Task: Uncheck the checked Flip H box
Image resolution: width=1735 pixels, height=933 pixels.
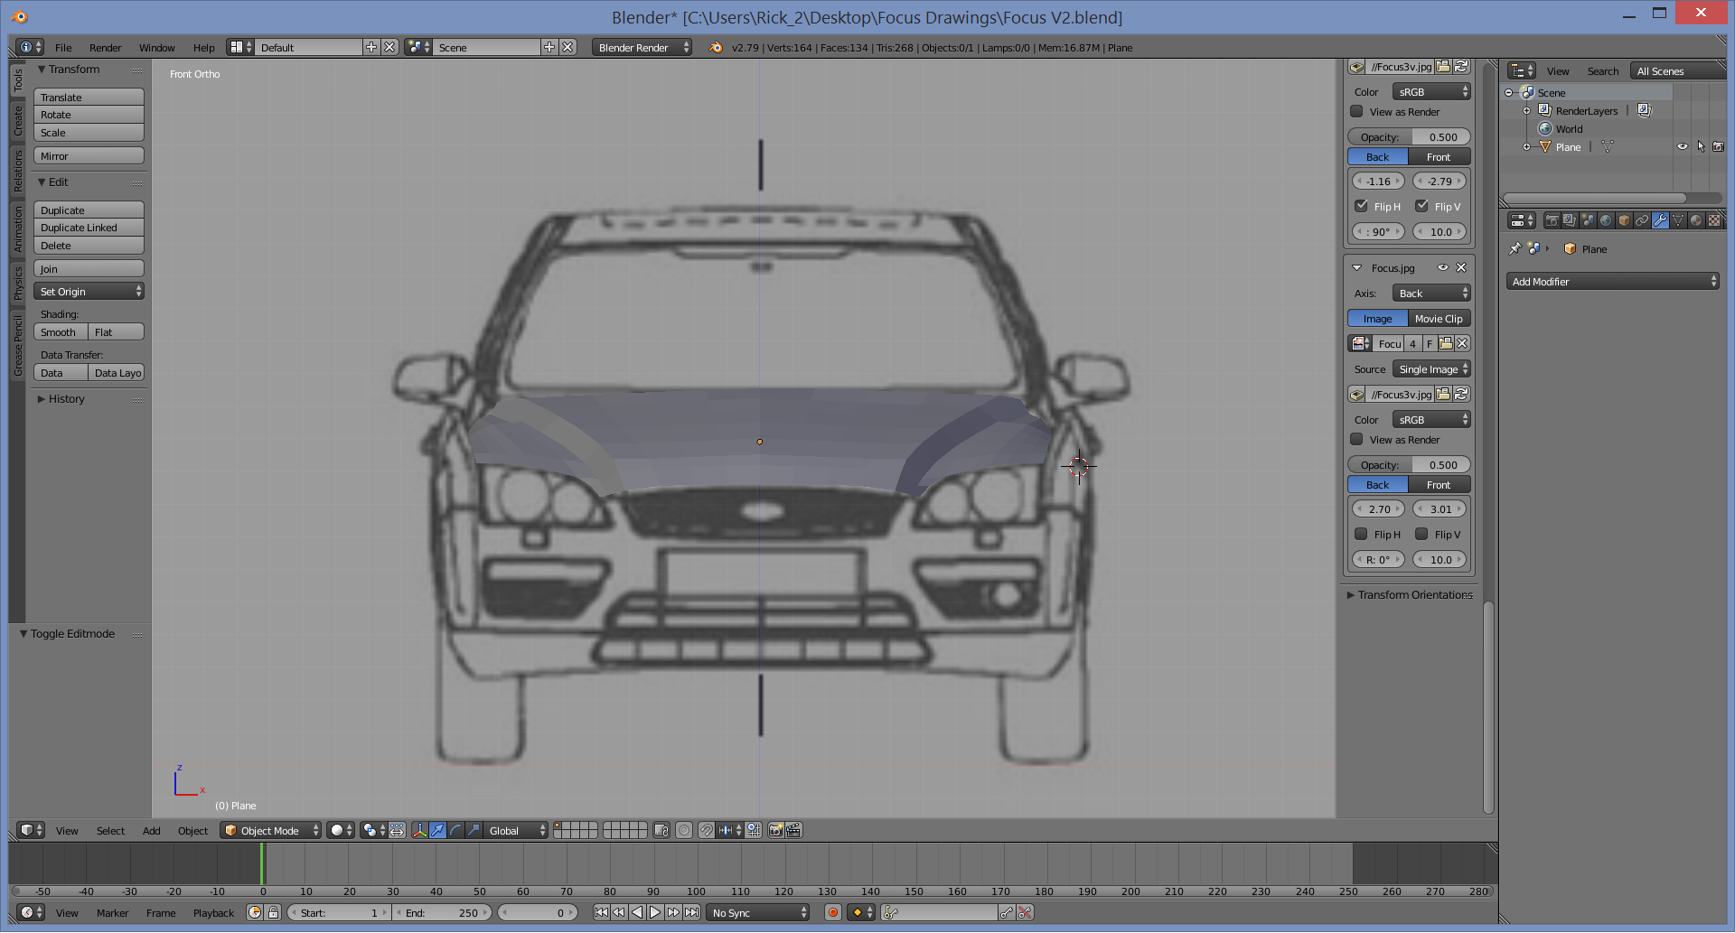Action: tap(1361, 206)
